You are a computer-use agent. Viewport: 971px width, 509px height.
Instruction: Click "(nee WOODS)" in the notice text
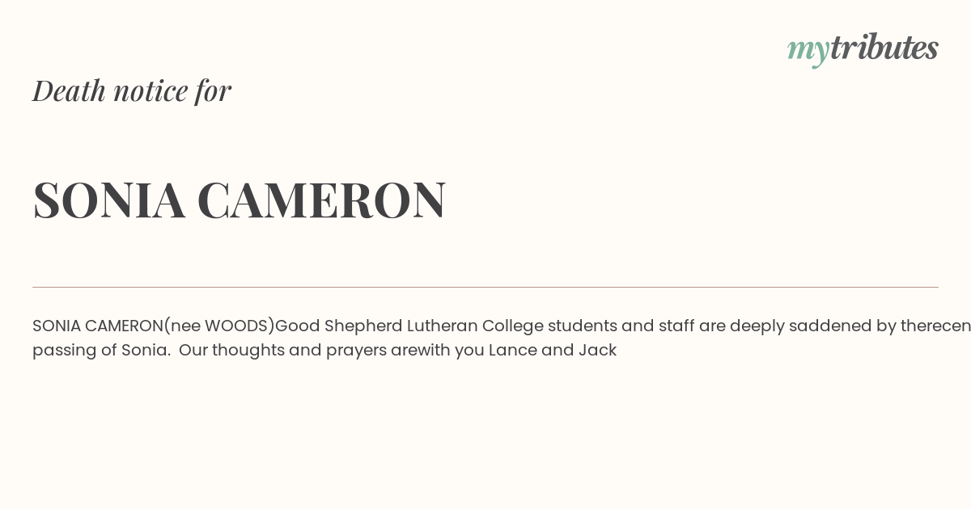pos(219,326)
